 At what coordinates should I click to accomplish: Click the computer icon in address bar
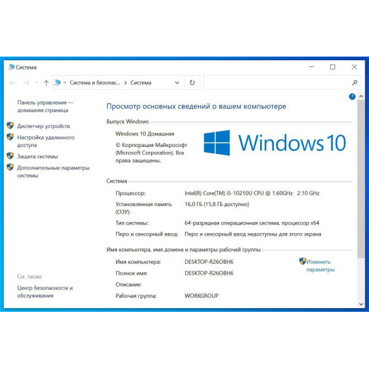pyautogui.click(x=57, y=82)
